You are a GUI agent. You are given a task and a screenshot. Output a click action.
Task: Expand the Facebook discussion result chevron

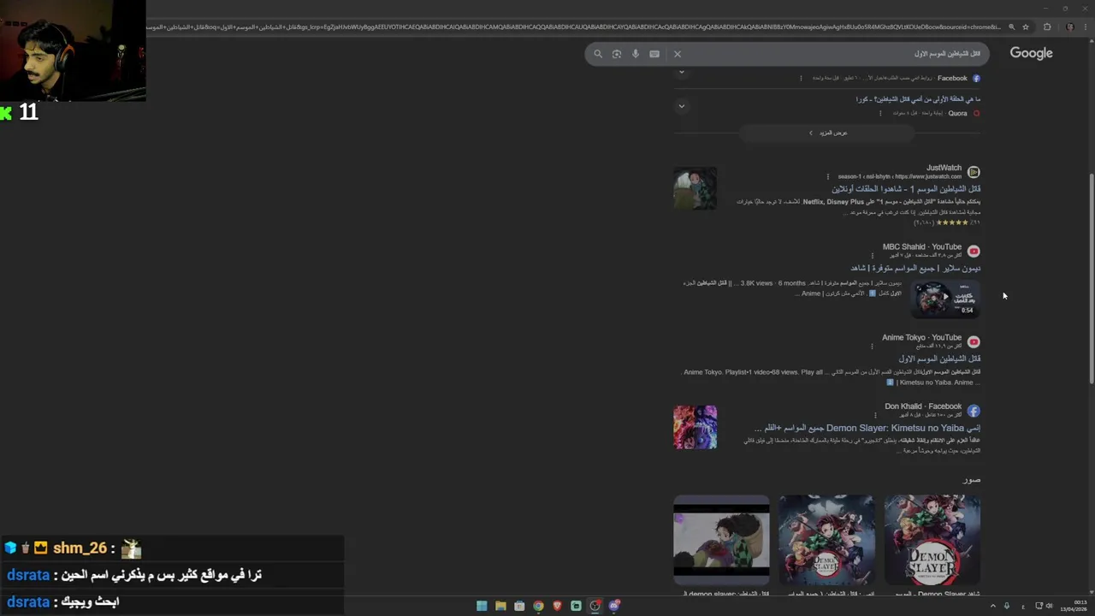pos(682,72)
